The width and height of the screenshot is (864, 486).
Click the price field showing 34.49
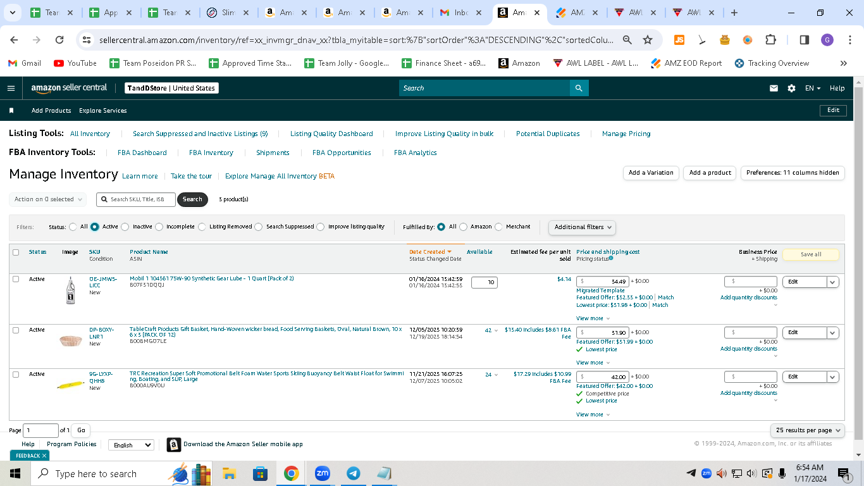[x=602, y=282]
